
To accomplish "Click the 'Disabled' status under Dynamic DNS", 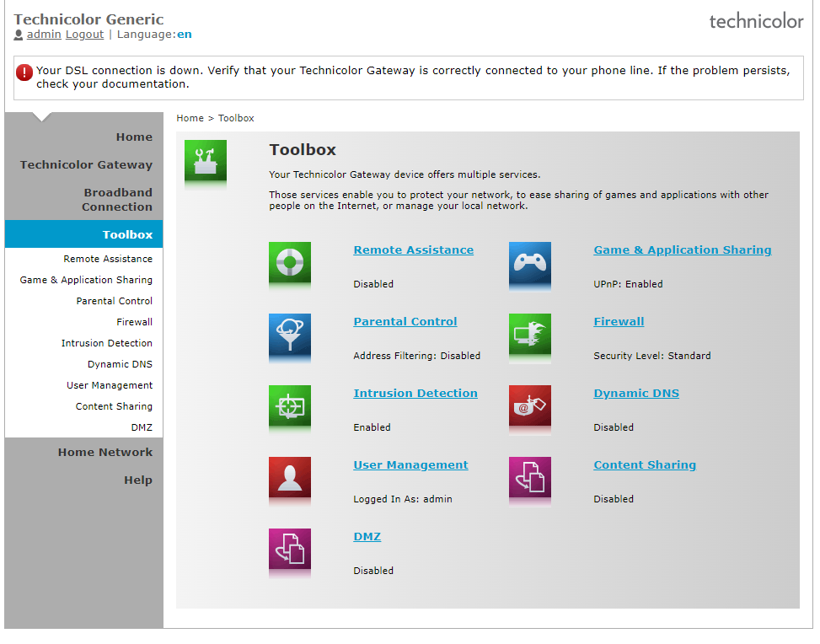I will (x=614, y=427).
